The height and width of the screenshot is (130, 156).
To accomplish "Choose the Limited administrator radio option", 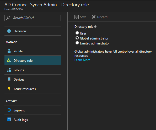I will point(77,43).
